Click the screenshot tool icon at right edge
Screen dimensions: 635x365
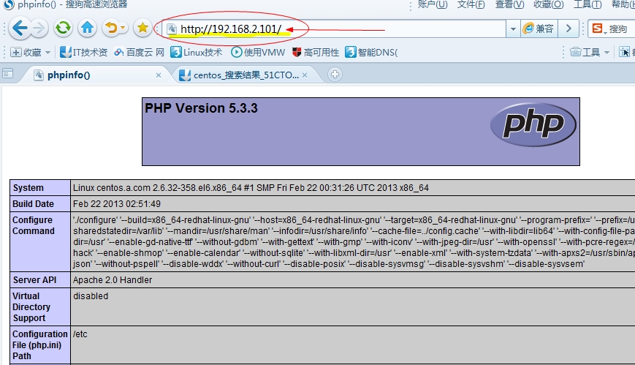coord(625,53)
